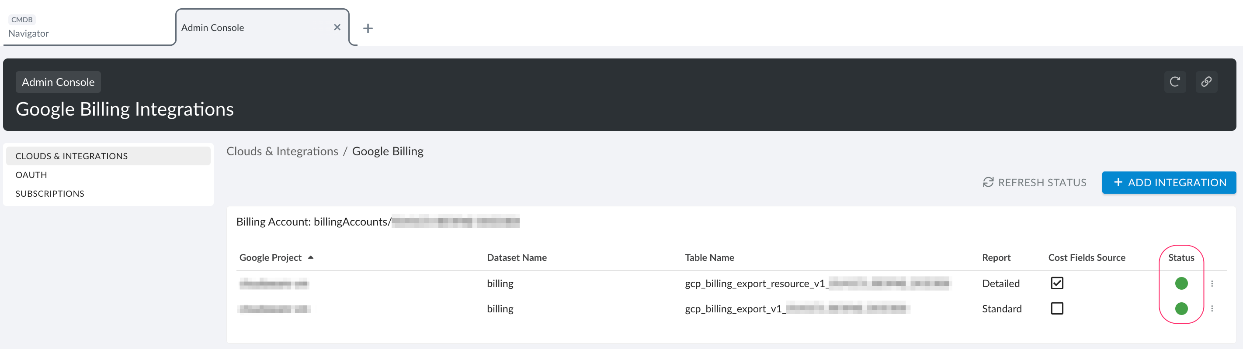Close the Admin Console tab

click(x=337, y=27)
